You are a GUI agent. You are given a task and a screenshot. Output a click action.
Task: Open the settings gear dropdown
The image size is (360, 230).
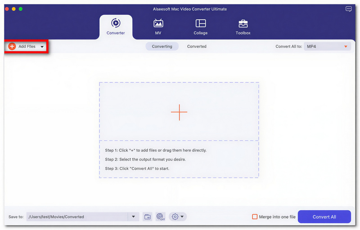point(178,217)
